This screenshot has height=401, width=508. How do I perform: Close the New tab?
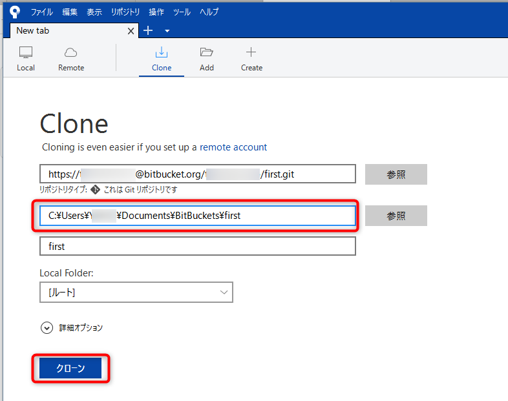[x=131, y=31]
